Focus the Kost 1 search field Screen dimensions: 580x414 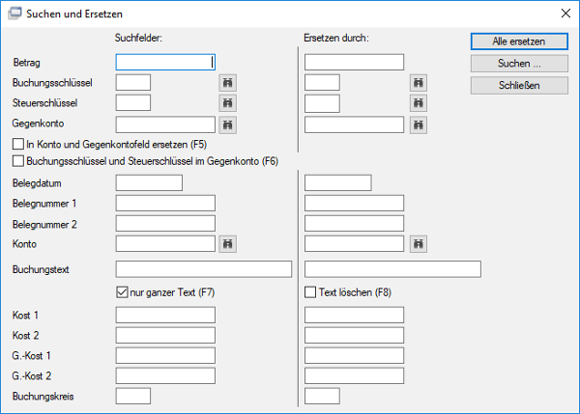tap(165, 315)
